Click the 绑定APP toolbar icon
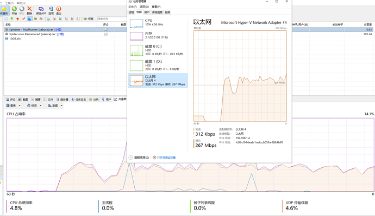The width and height of the screenshot is (375, 216). pyautogui.click(x=41, y=10)
